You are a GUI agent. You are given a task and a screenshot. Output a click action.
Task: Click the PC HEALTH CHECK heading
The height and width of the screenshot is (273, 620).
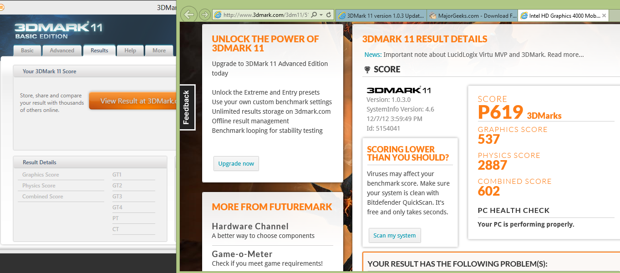pos(513,210)
